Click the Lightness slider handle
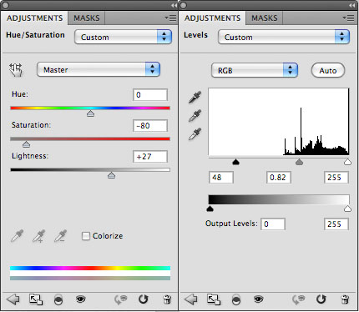The image size is (359, 312). (111, 175)
